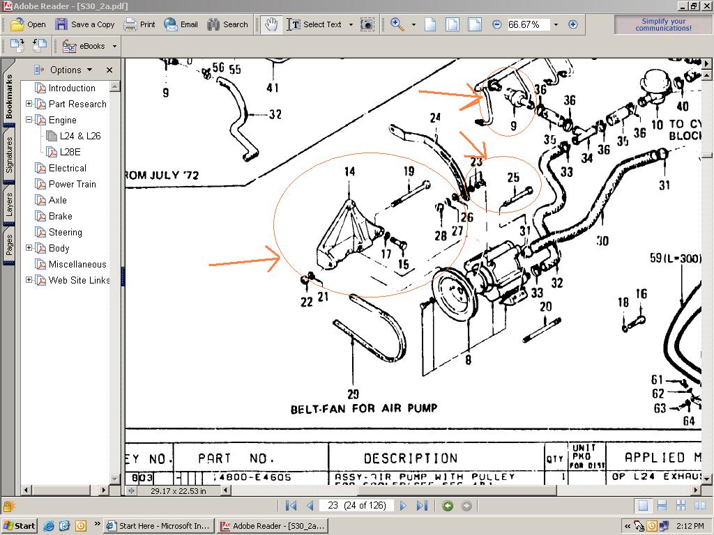Viewport: 714px width, 535px height.
Task: Go to previous page button
Action: pos(310,506)
